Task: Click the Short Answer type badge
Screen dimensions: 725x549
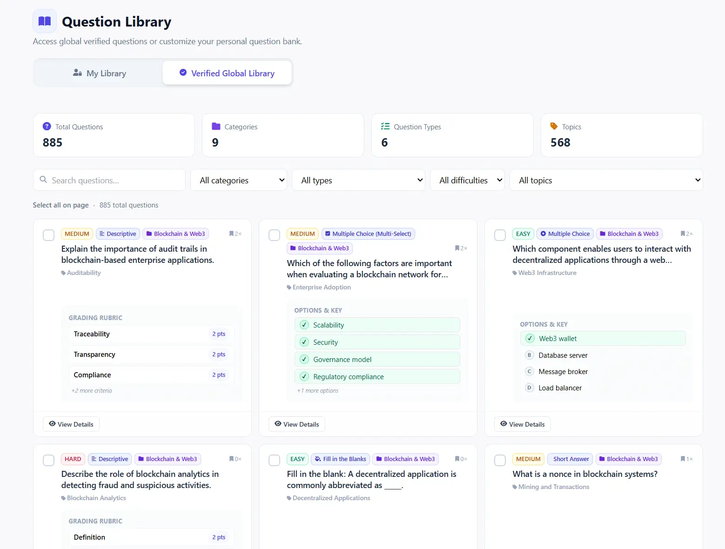Action: click(x=570, y=459)
